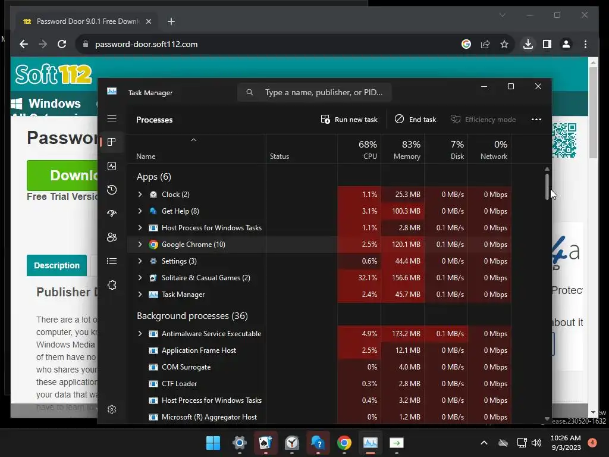Click End task button
The width and height of the screenshot is (609, 457).
415,120
